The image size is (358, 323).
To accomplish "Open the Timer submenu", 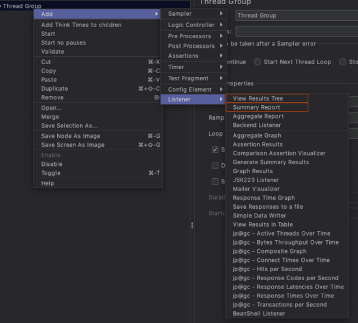I will (194, 67).
